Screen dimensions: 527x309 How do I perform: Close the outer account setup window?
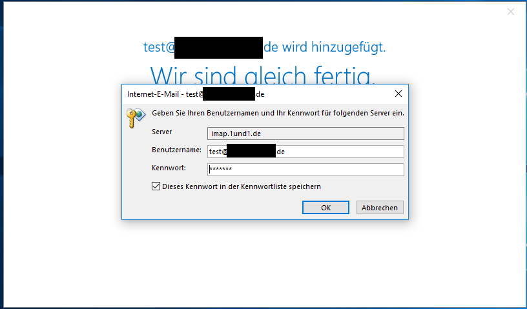point(510,12)
